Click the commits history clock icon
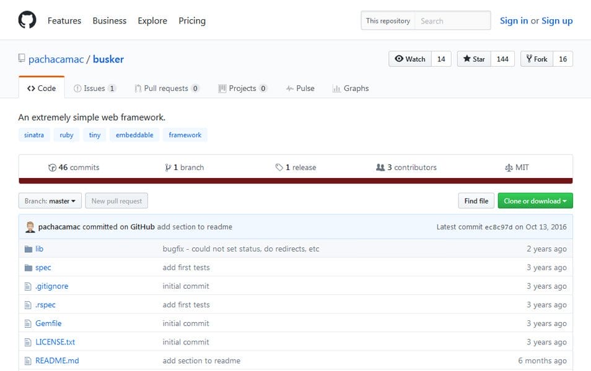Screen dimensions: 591x371 (x=52, y=168)
